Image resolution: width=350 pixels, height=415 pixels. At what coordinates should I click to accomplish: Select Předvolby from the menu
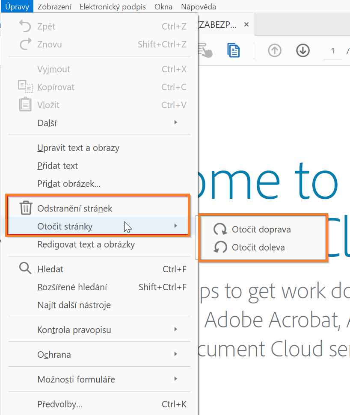(60, 404)
